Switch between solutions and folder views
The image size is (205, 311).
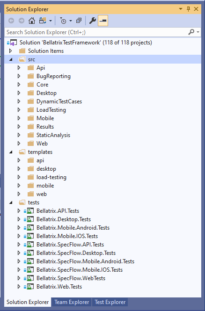[43, 21]
